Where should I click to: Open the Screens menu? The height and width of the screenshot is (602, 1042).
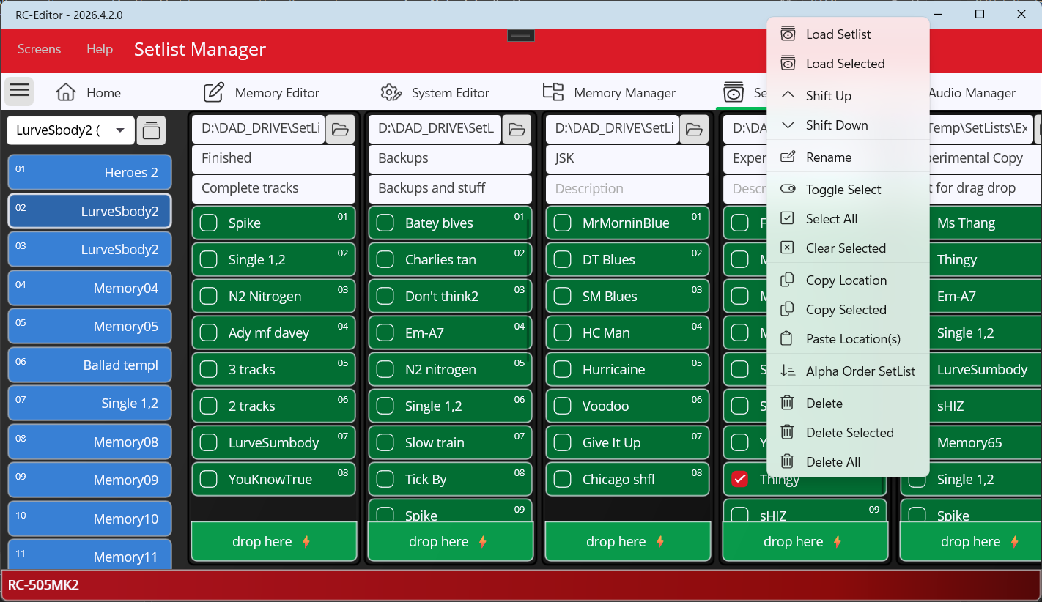[x=40, y=49]
